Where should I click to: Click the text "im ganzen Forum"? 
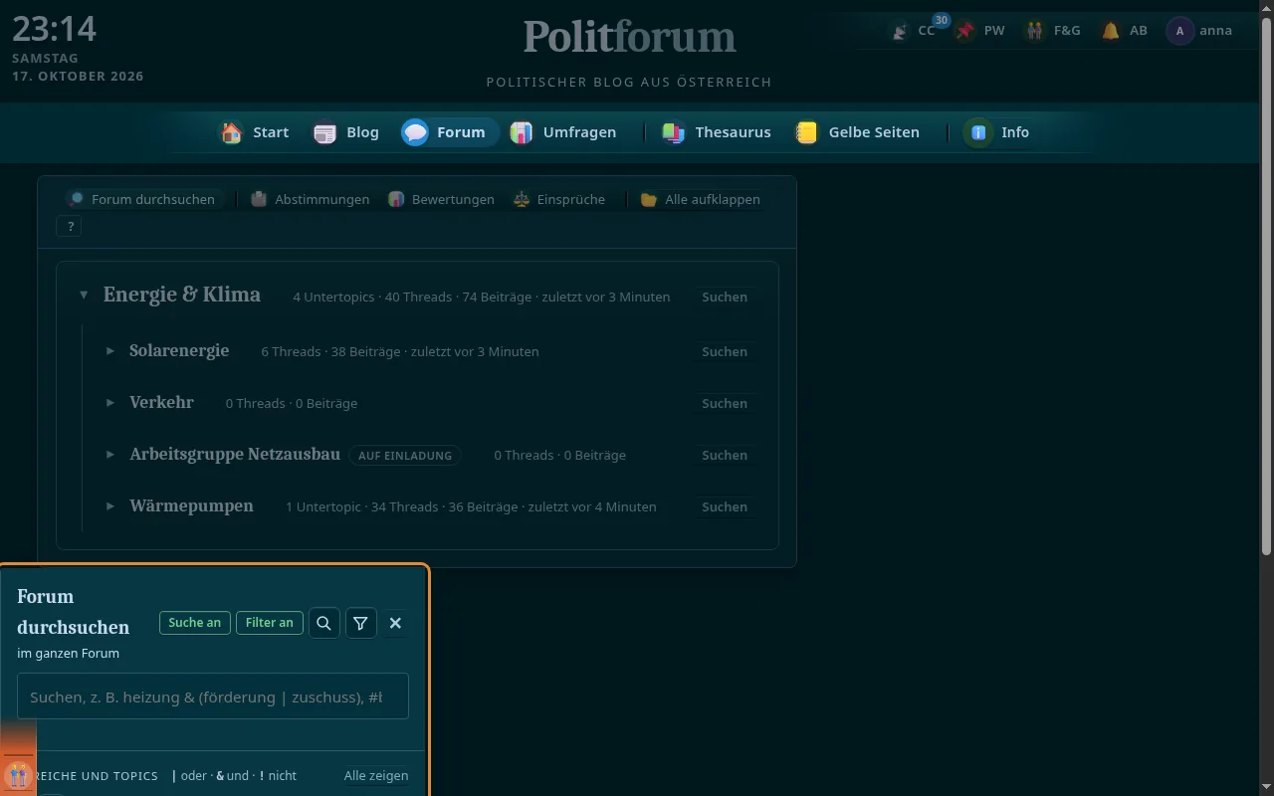[x=69, y=654]
